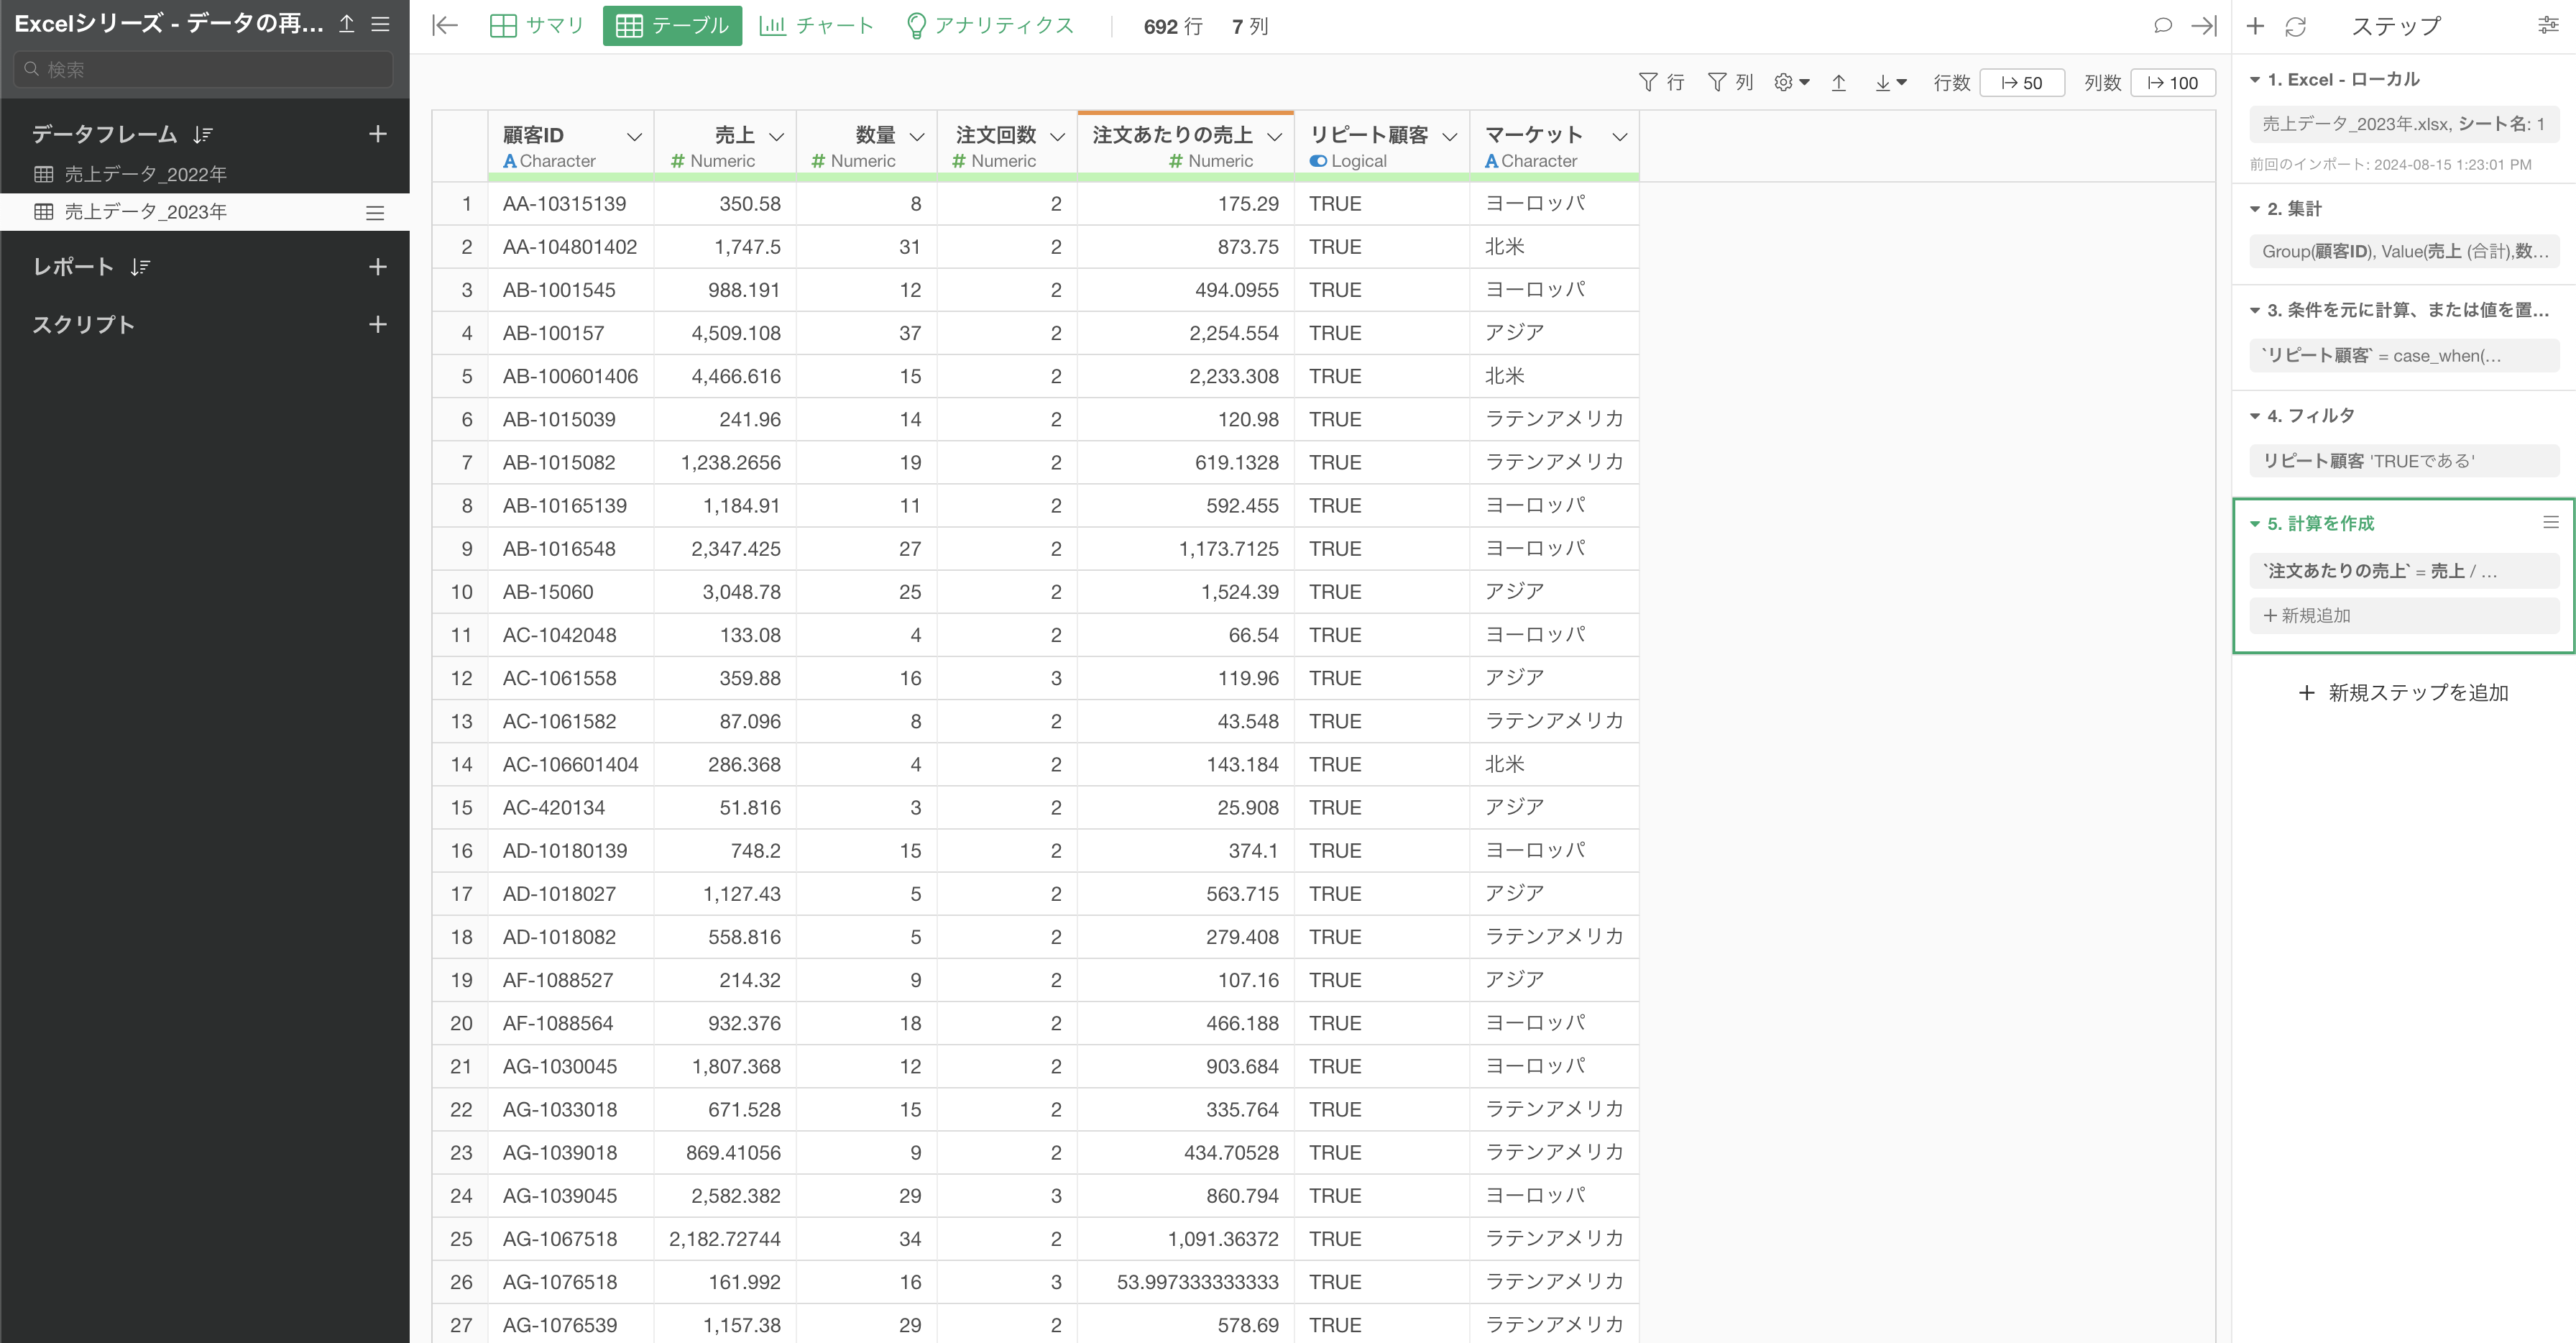Click the refresh icon in the Steps panel

point(2295,27)
